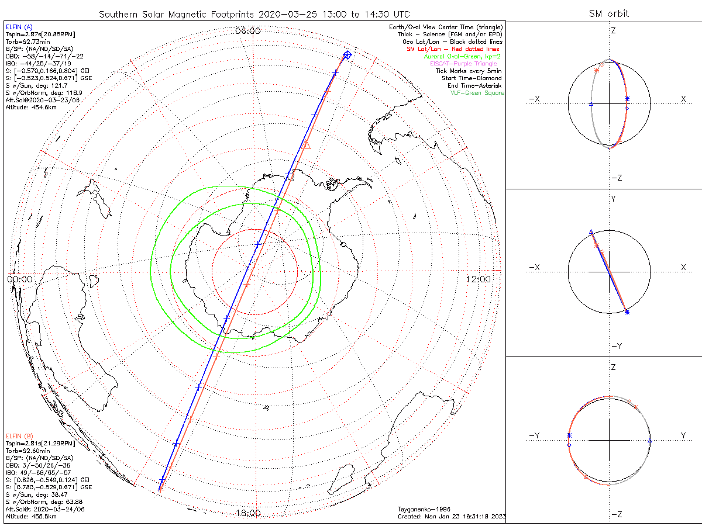Click legend entry 'Geo Lat/Lon - Black dotted lines'
The height and width of the screenshot is (526, 702).
(453, 41)
